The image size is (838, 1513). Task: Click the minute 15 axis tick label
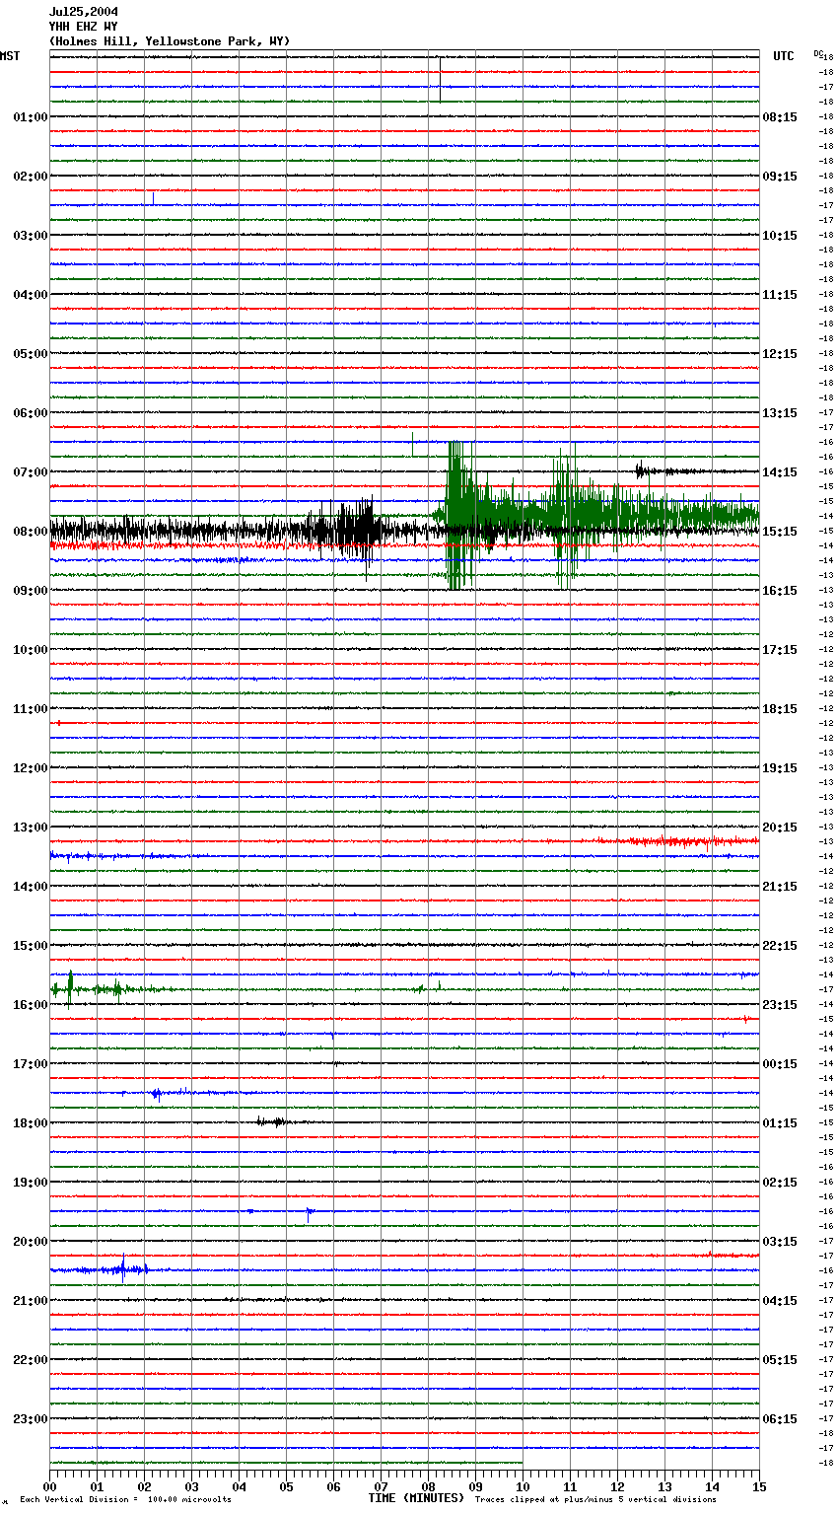click(x=759, y=1486)
